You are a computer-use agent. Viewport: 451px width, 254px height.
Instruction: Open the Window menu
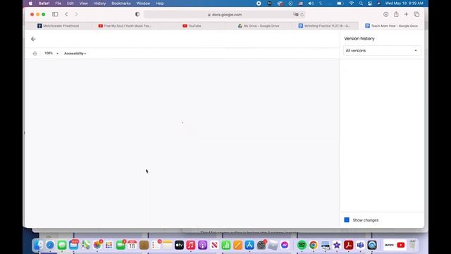[x=143, y=4]
